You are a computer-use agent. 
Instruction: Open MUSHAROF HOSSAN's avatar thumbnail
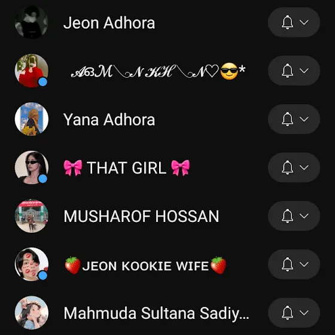point(32,216)
